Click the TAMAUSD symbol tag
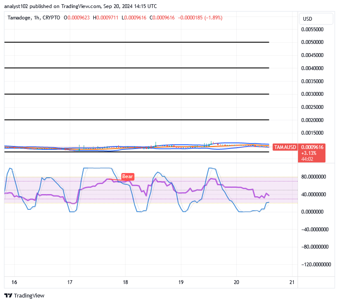The width and height of the screenshot is (339, 303). [284, 147]
